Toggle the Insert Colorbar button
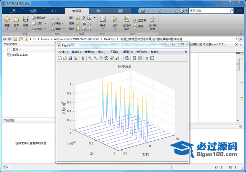Screen dimensions: 246x172 135,58
